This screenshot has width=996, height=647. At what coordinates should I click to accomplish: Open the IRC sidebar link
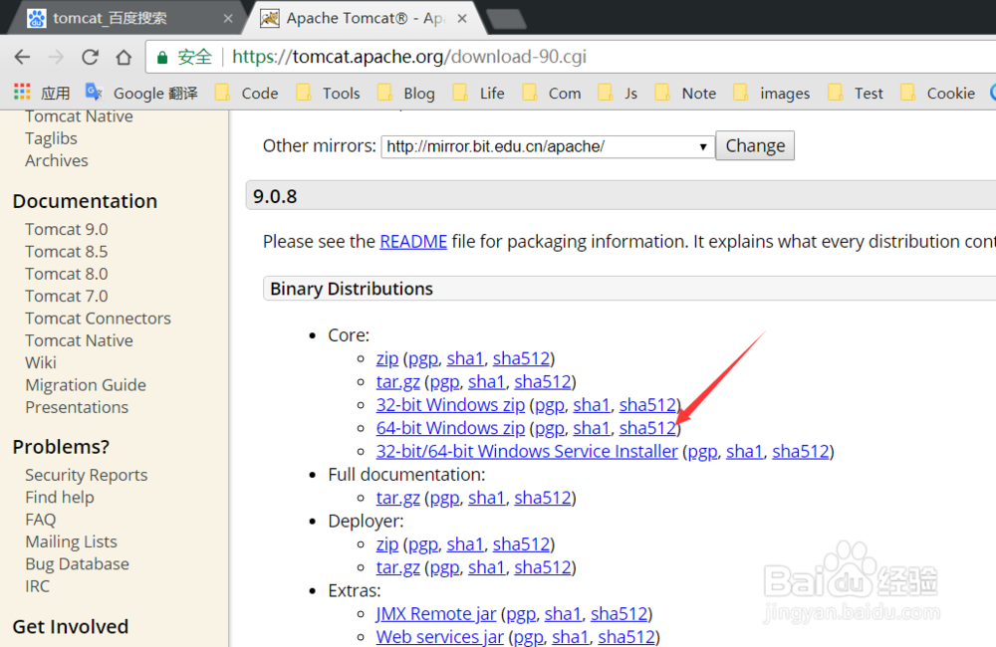pos(38,586)
